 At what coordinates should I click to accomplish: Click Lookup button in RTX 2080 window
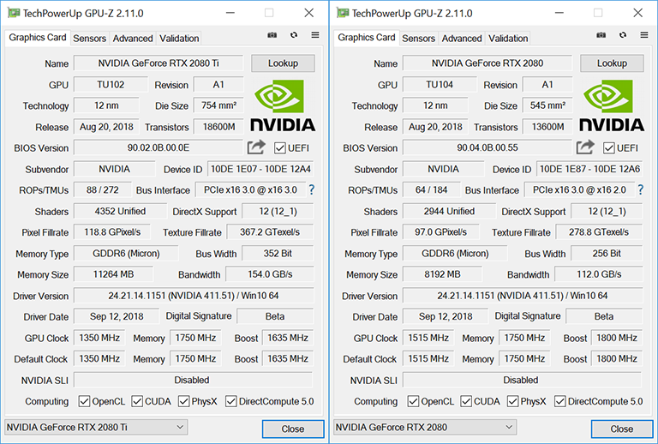pyautogui.click(x=612, y=63)
